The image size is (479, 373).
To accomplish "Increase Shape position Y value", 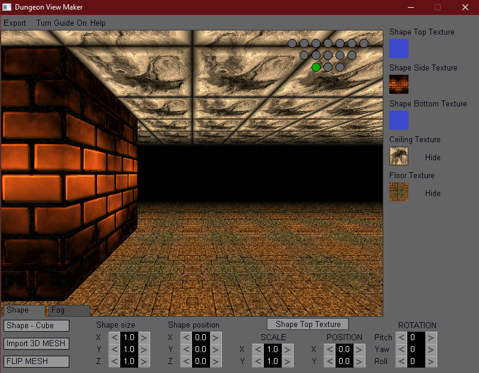I will 216,350.
